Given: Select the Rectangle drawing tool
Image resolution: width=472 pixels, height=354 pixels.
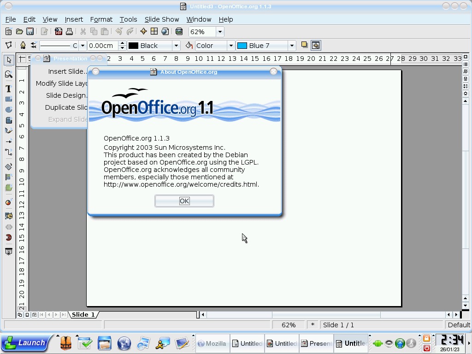Looking at the screenshot, I should pyautogui.click(x=8, y=99).
